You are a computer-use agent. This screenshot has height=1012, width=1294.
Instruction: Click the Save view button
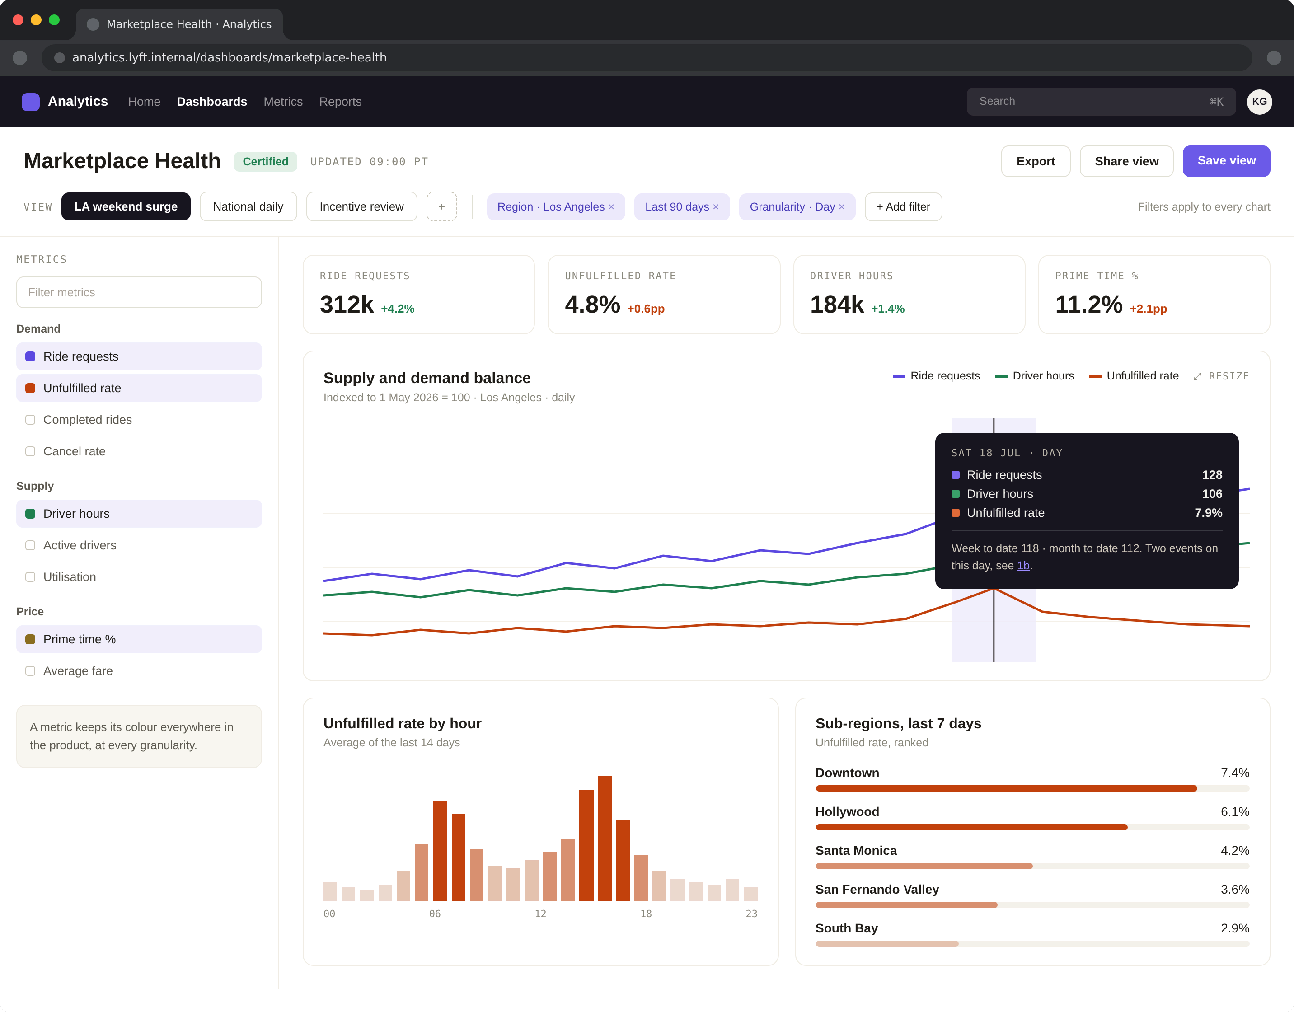point(1226,160)
